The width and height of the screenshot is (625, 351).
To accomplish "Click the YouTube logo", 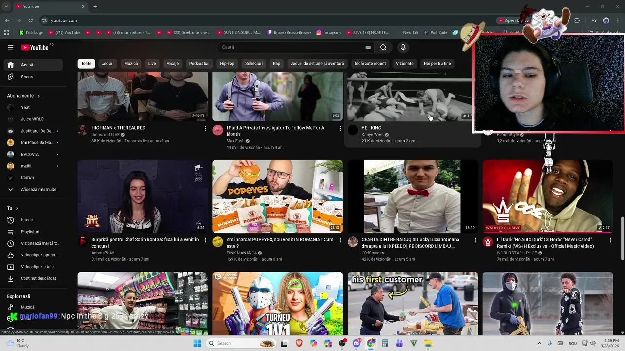I will [x=35, y=47].
